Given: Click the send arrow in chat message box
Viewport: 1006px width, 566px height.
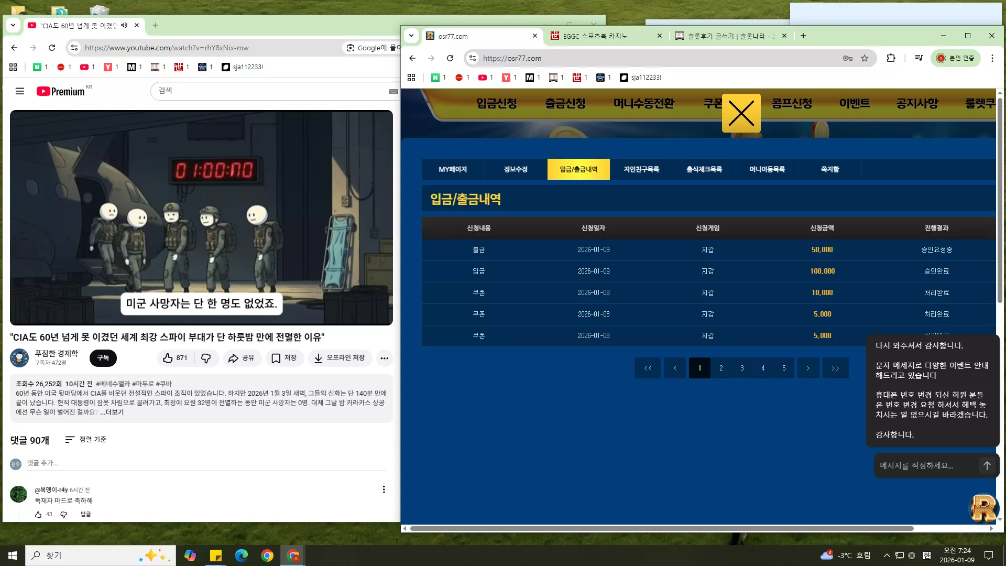Looking at the screenshot, I should (987, 465).
